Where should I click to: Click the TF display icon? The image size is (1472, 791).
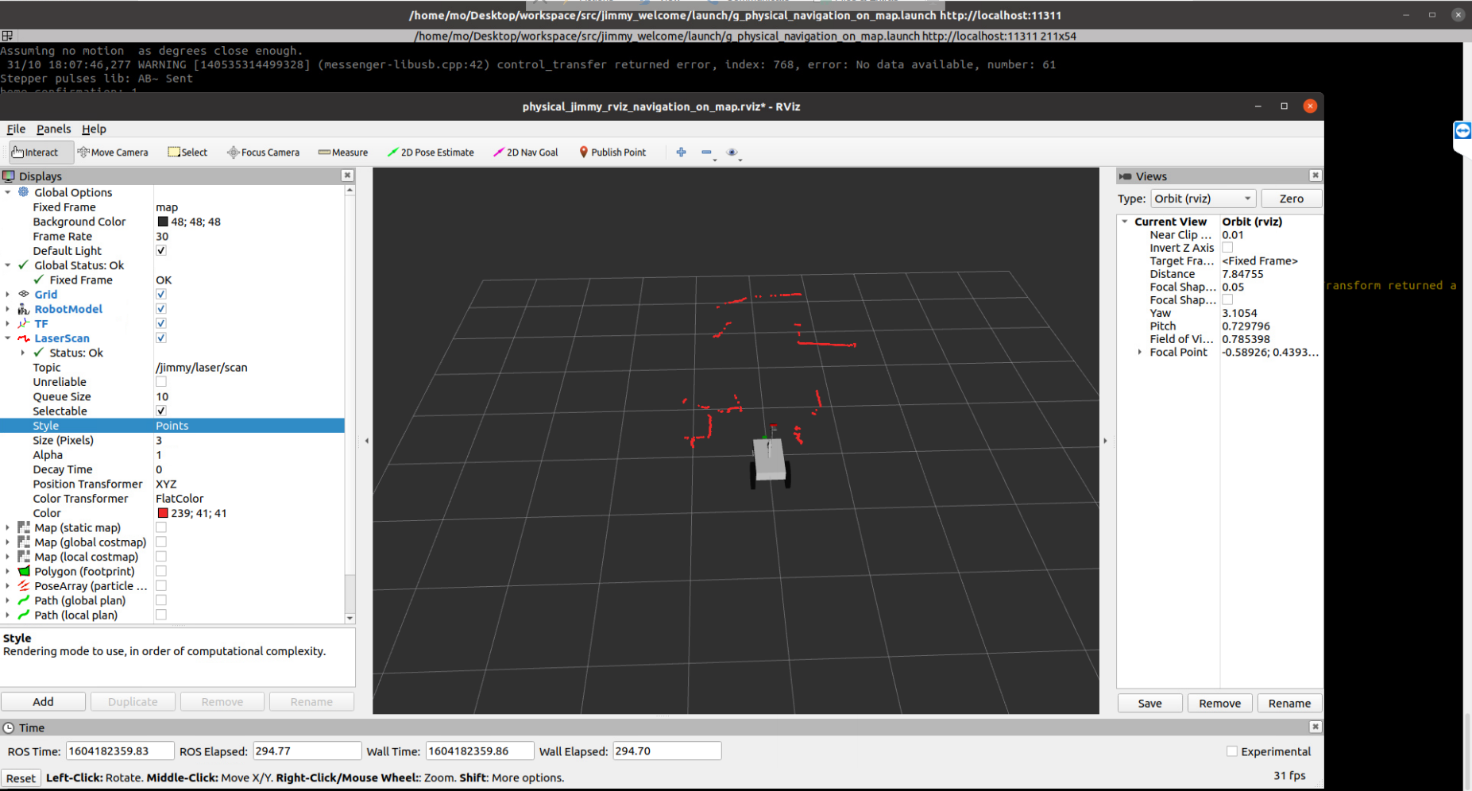point(24,324)
